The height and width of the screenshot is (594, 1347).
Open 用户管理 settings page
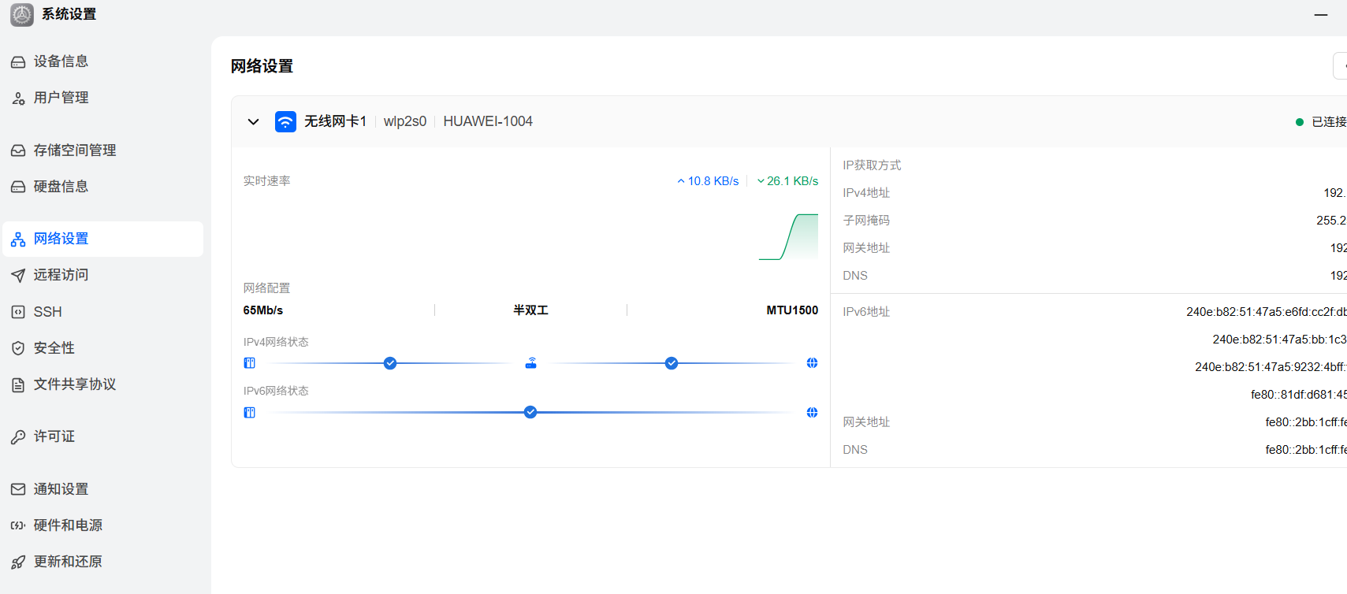pyautogui.click(x=103, y=98)
